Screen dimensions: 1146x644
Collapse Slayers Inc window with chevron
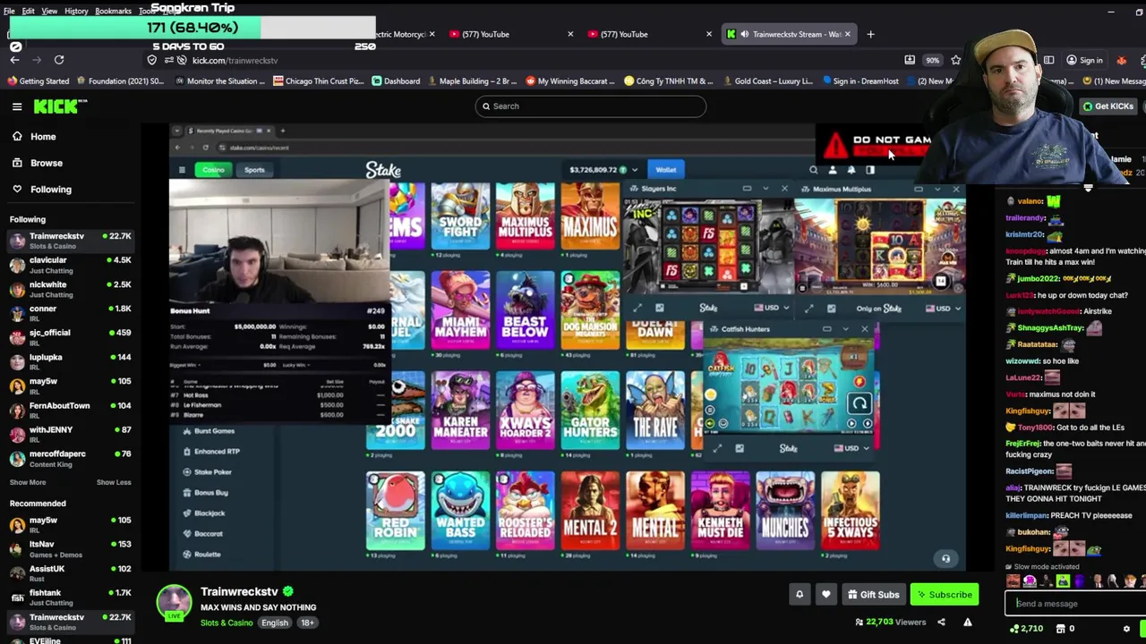765,189
